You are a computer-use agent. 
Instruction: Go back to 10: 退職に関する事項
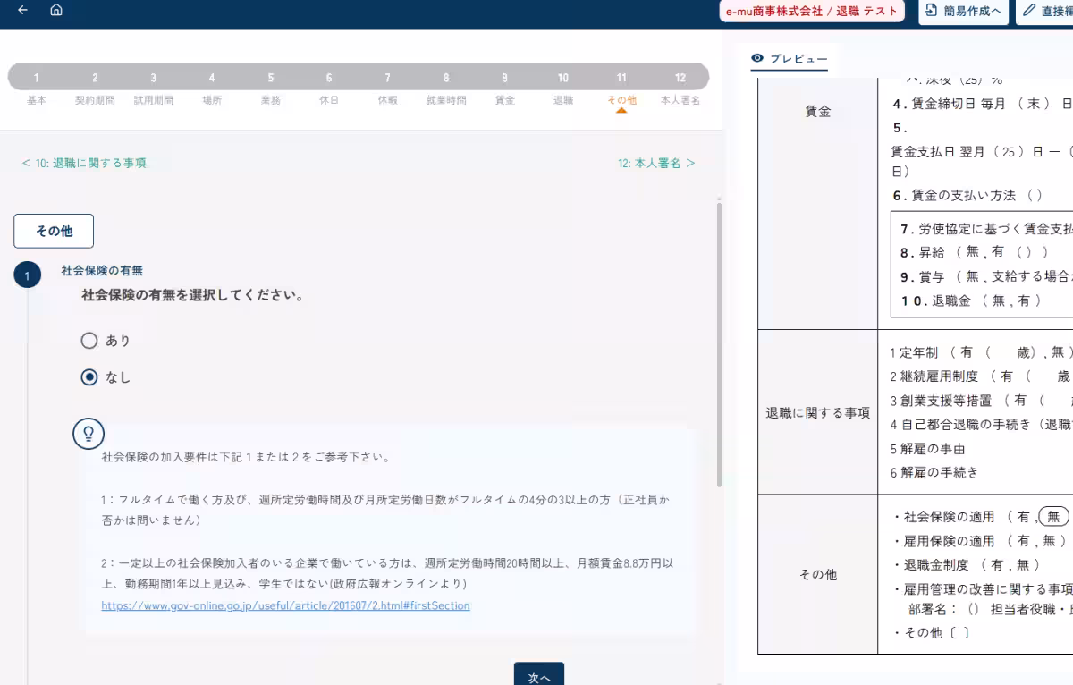tap(84, 164)
